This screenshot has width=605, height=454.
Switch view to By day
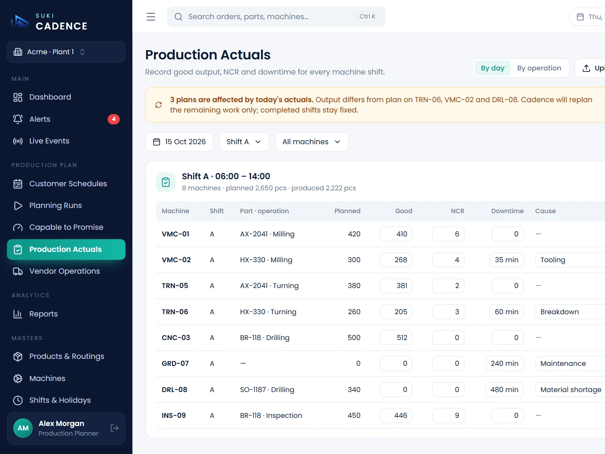tap(492, 68)
